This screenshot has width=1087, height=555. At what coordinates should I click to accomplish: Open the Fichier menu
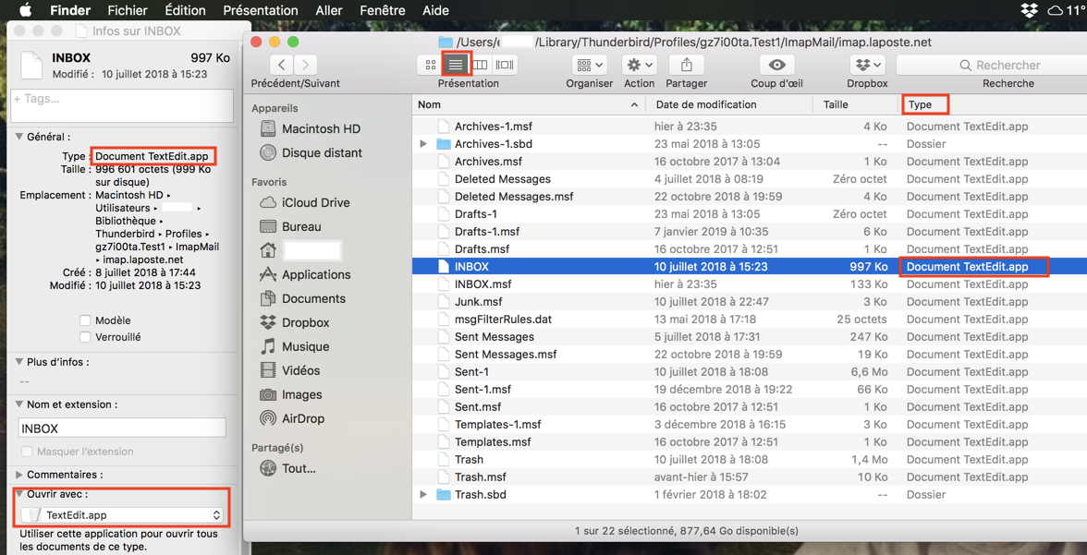coord(128,10)
